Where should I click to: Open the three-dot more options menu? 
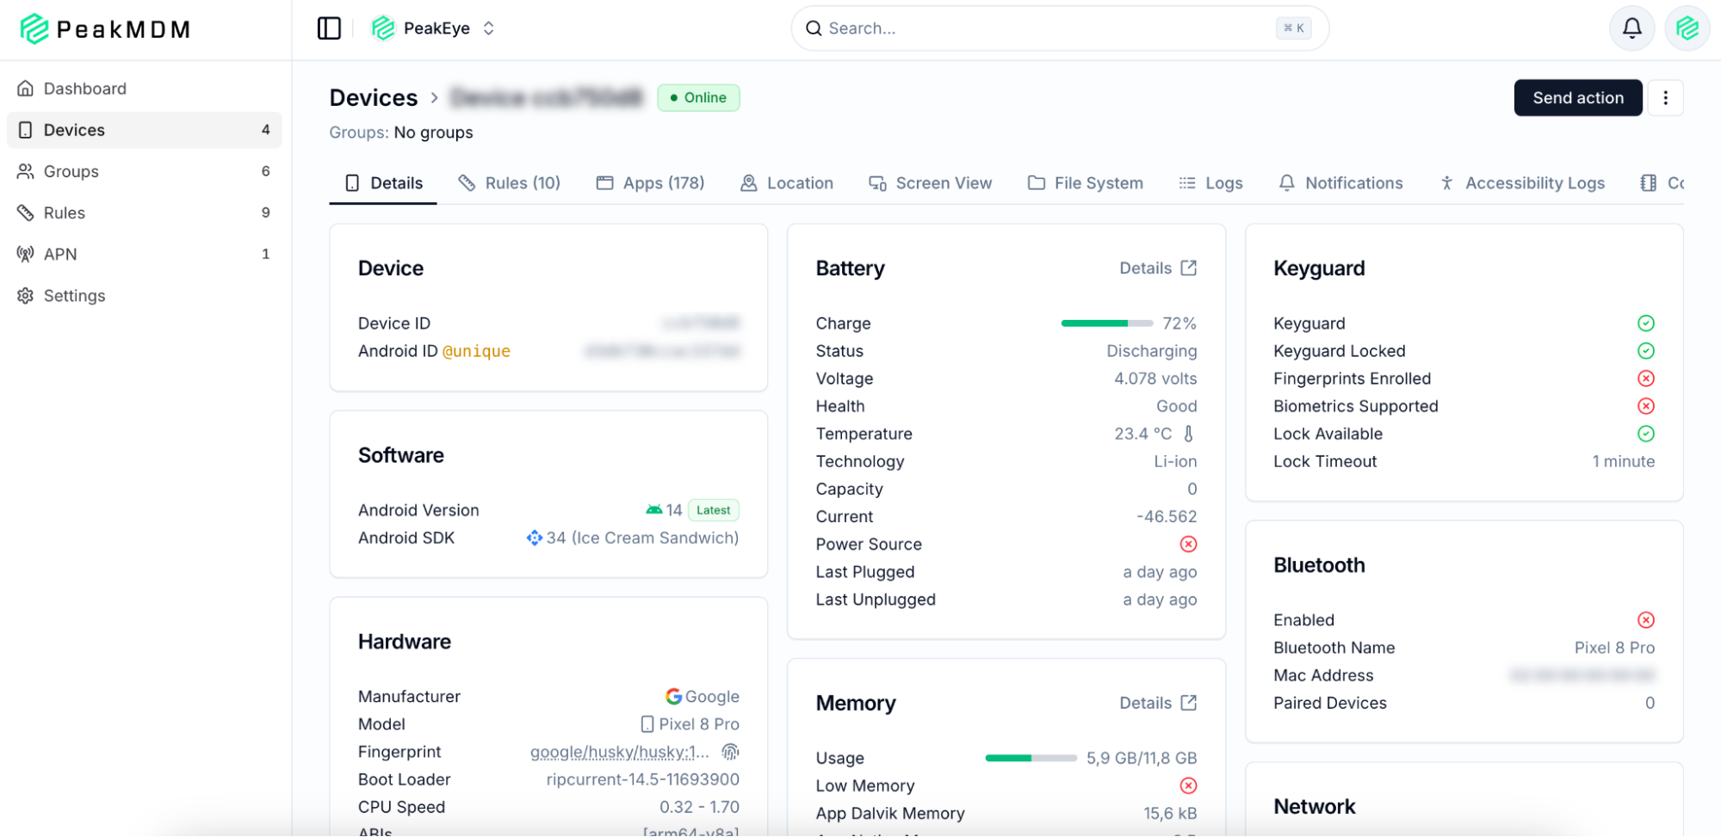coord(1665,98)
